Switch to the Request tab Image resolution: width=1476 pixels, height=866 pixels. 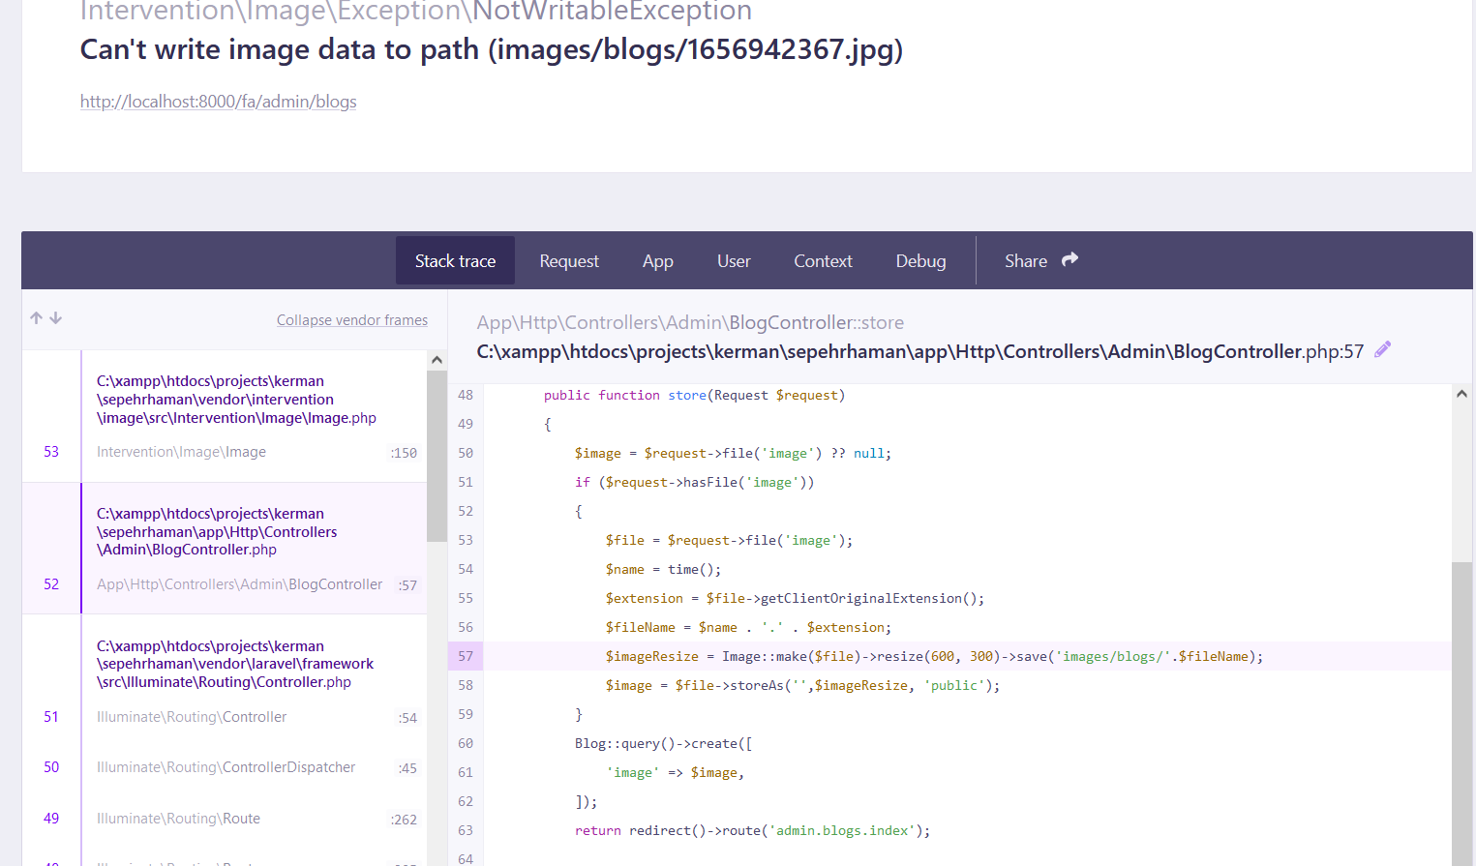569,260
